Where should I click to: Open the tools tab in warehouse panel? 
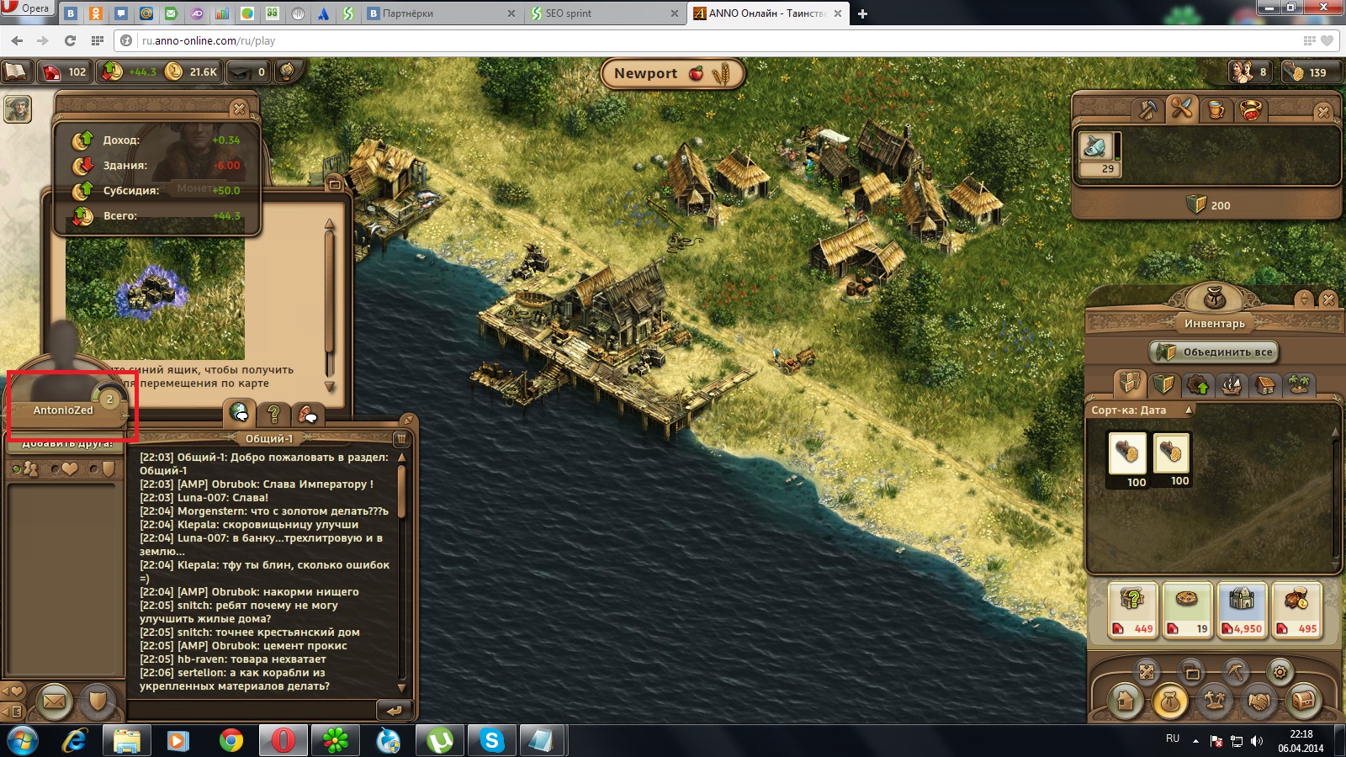pyautogui.click(x=1182, y=109)
